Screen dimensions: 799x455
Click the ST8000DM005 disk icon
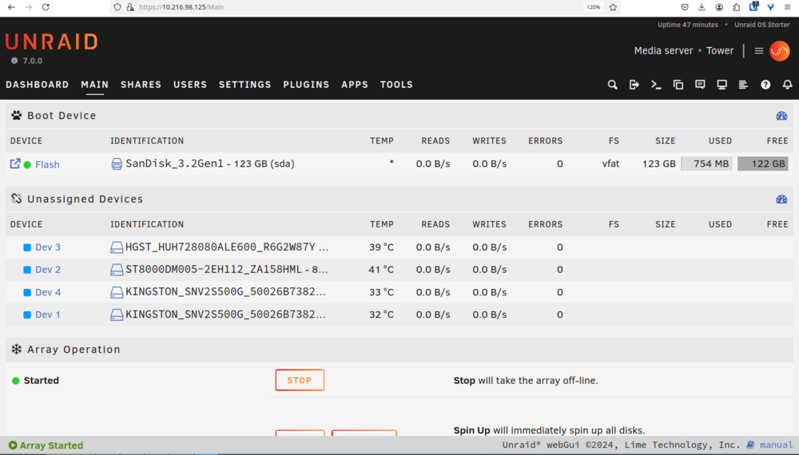[x=116, y=270]
